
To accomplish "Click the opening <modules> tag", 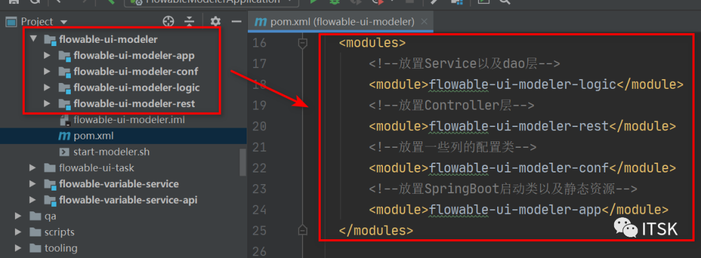I will 372,43.
